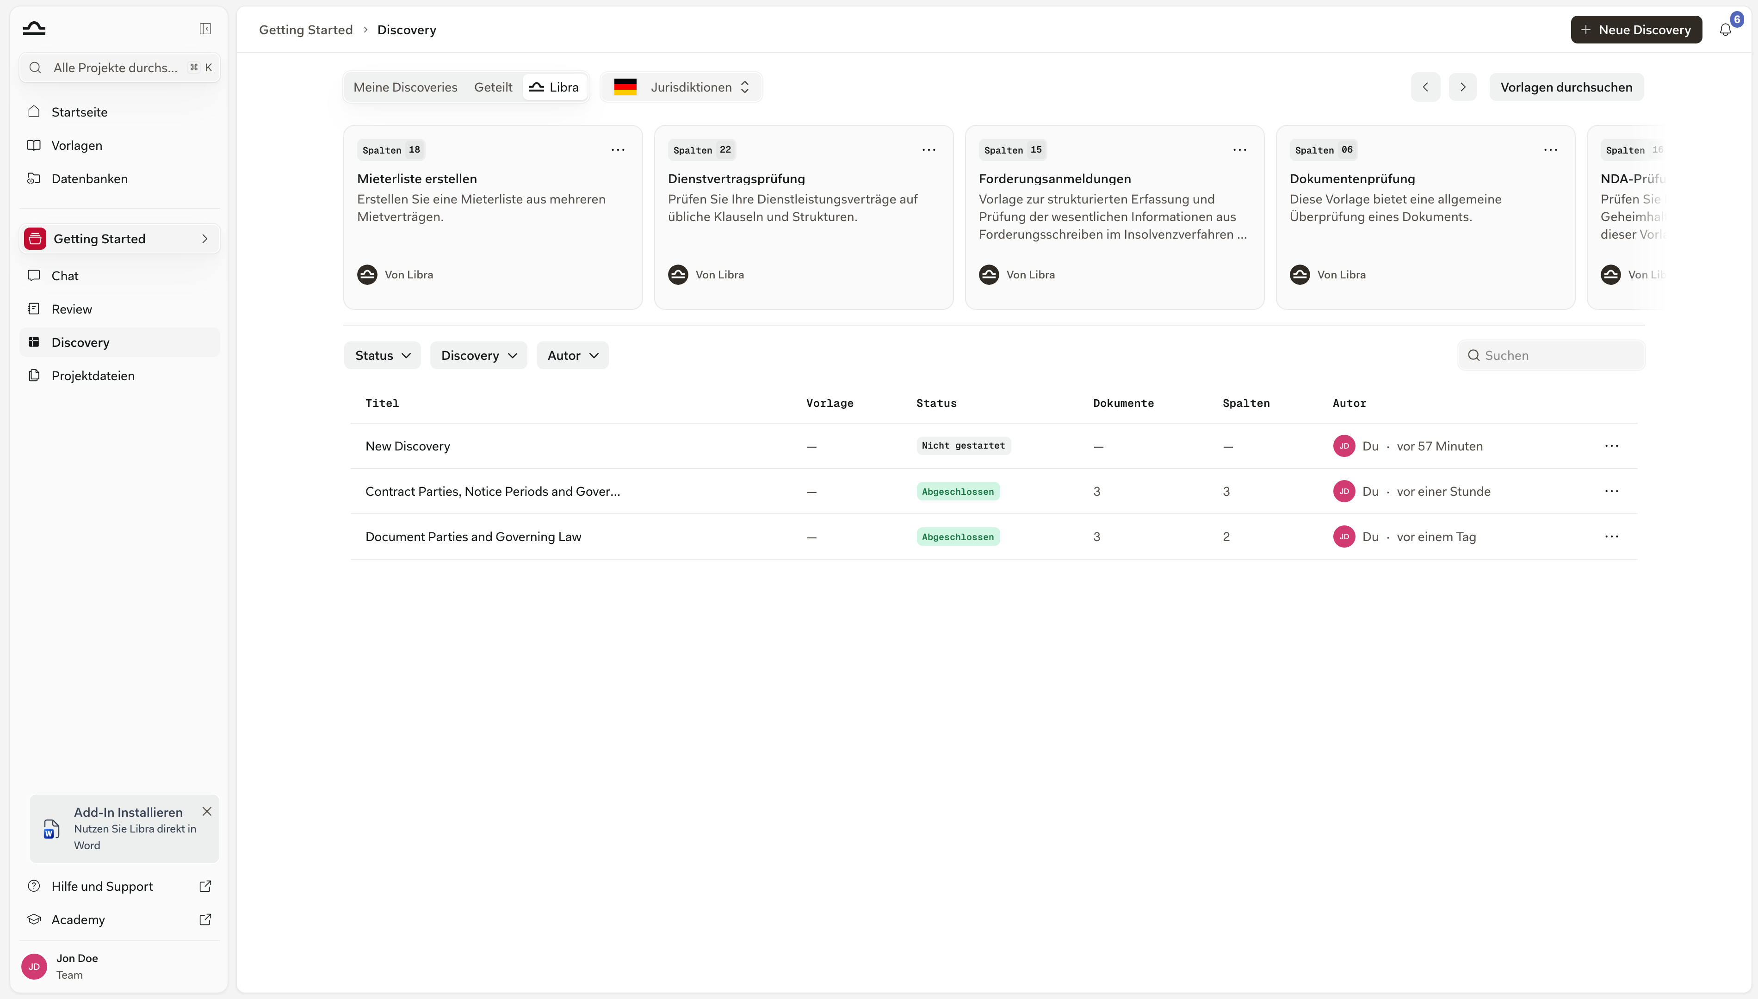This screenshot has height=999, width=1758.
Task: Go to Startseite in the sidebar
Action: click(119, 112)
